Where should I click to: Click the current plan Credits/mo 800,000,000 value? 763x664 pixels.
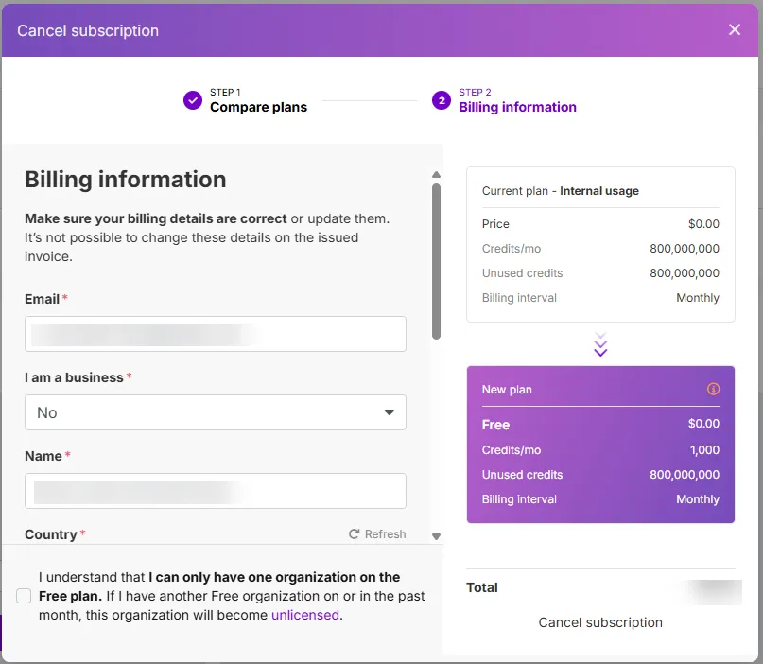click(685, 248)
